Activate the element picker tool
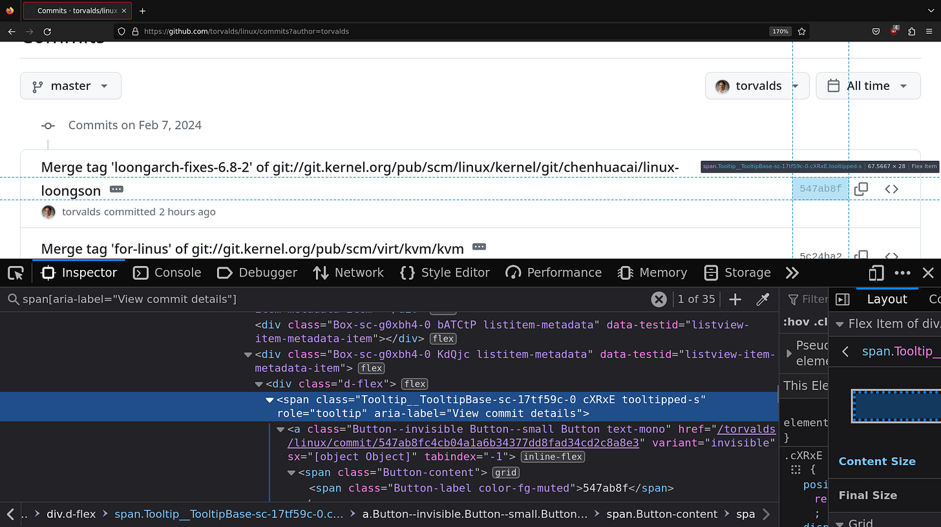This screenshot has width=941, height=527. 16,273
